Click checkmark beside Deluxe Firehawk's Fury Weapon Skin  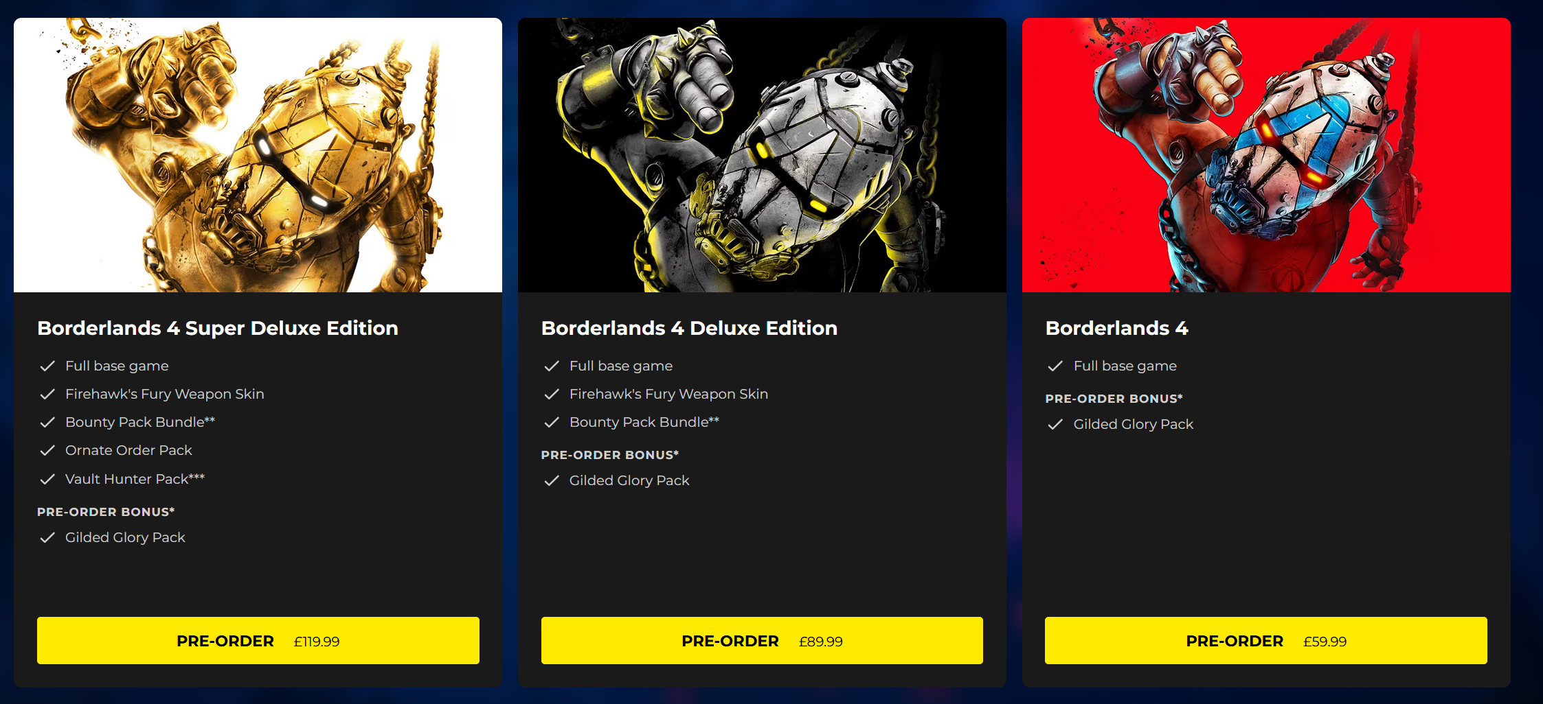pos(552,395)
